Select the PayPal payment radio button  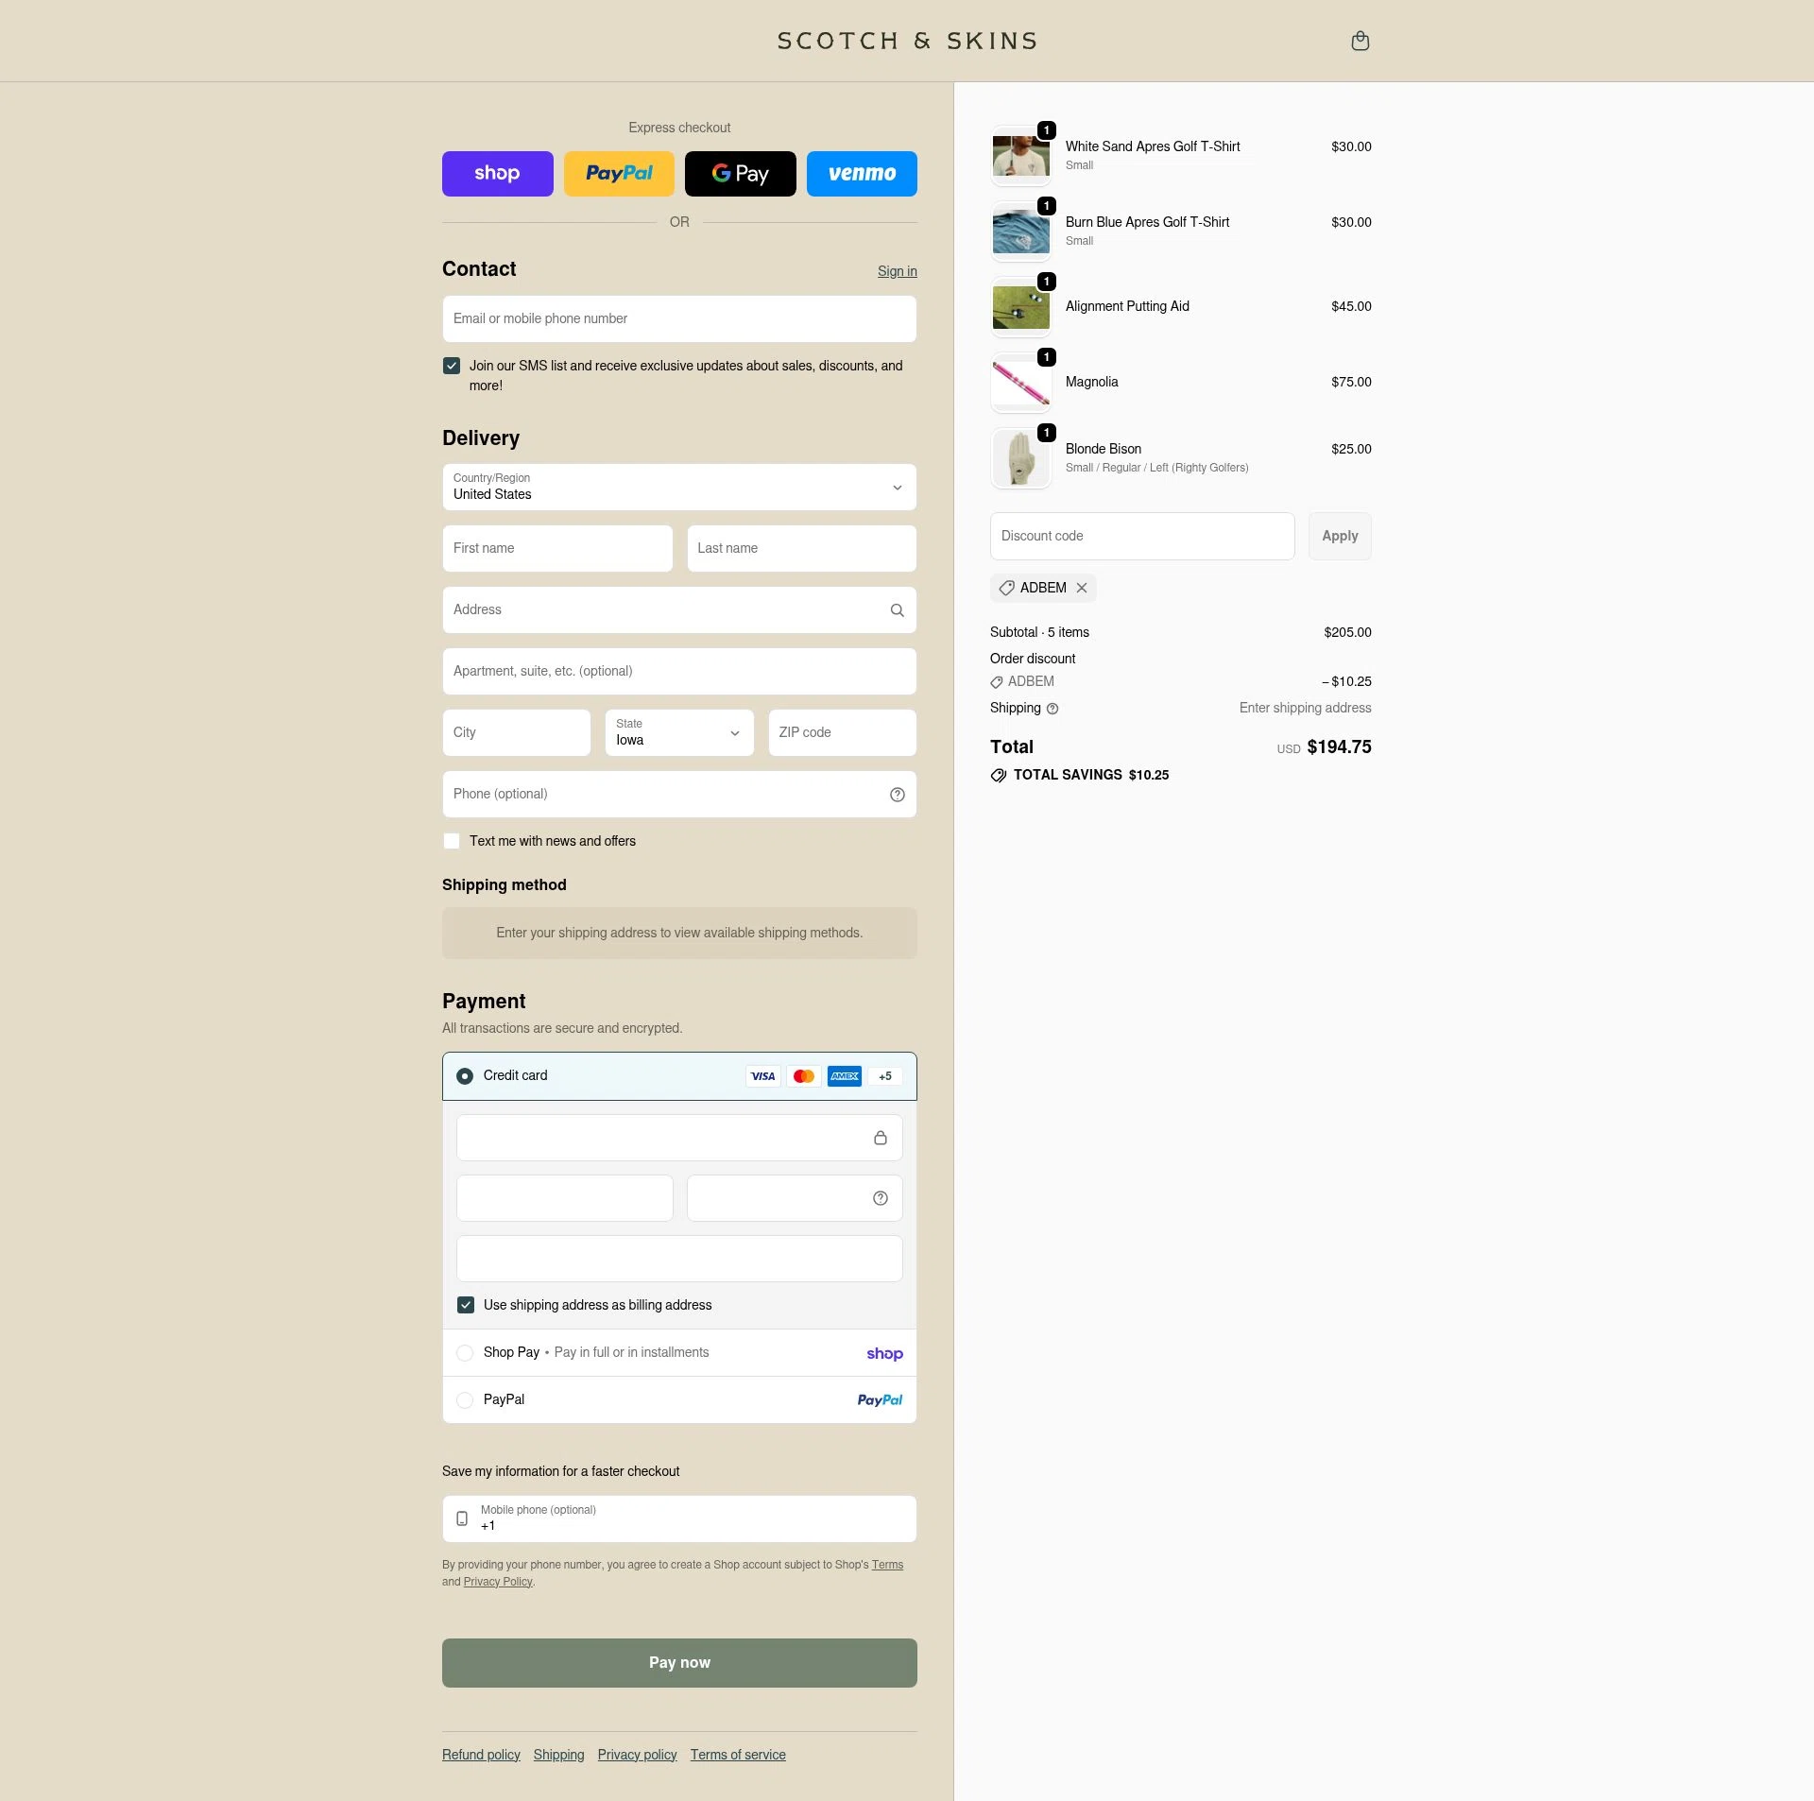pos(465,1400)
